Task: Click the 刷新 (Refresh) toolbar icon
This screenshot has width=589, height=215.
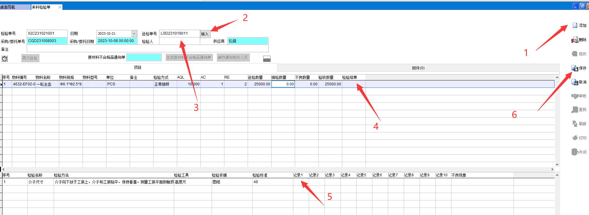Action: tap(575, 124)
